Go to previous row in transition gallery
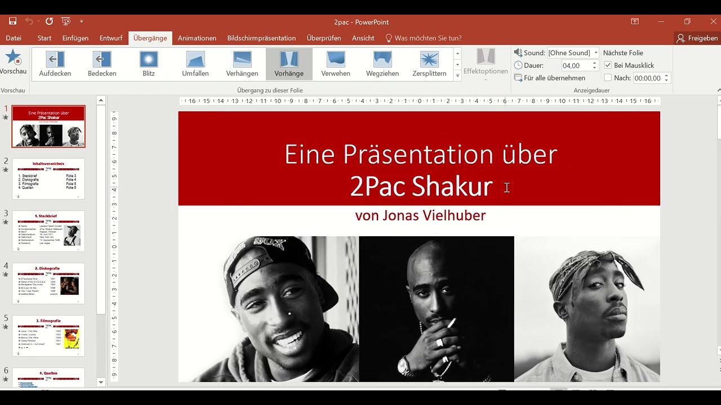The height and width of the screenshot is (405, 721). [x=457, y=53]
